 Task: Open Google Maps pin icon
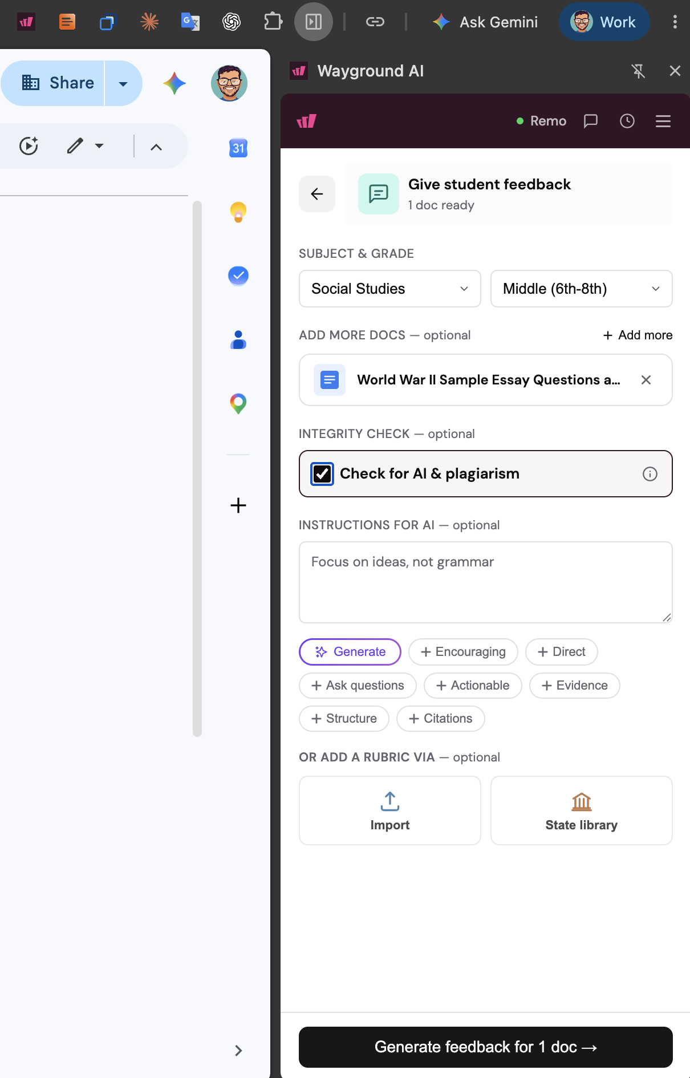[x=238, y=404]
